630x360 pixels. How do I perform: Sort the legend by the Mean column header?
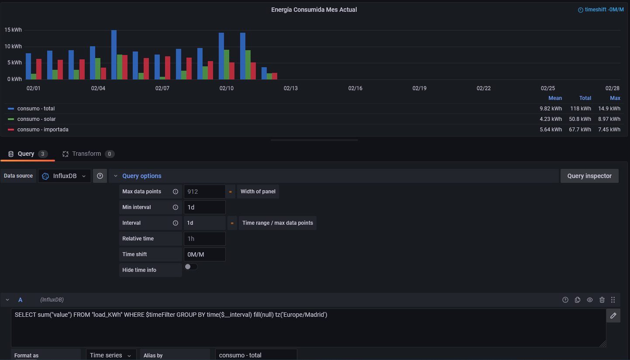pyautogui.click(x=555, y=98)
